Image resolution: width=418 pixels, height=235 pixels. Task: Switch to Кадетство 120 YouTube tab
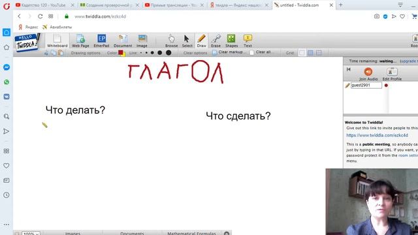[44, 5]
